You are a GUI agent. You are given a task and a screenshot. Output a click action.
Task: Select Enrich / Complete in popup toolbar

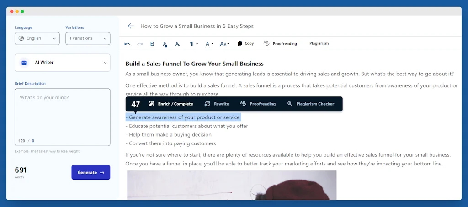[x=171, y=104]
